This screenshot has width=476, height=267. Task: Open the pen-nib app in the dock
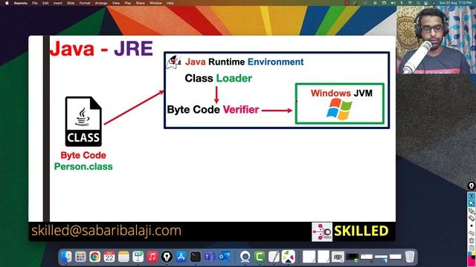[x=167, y=257]
